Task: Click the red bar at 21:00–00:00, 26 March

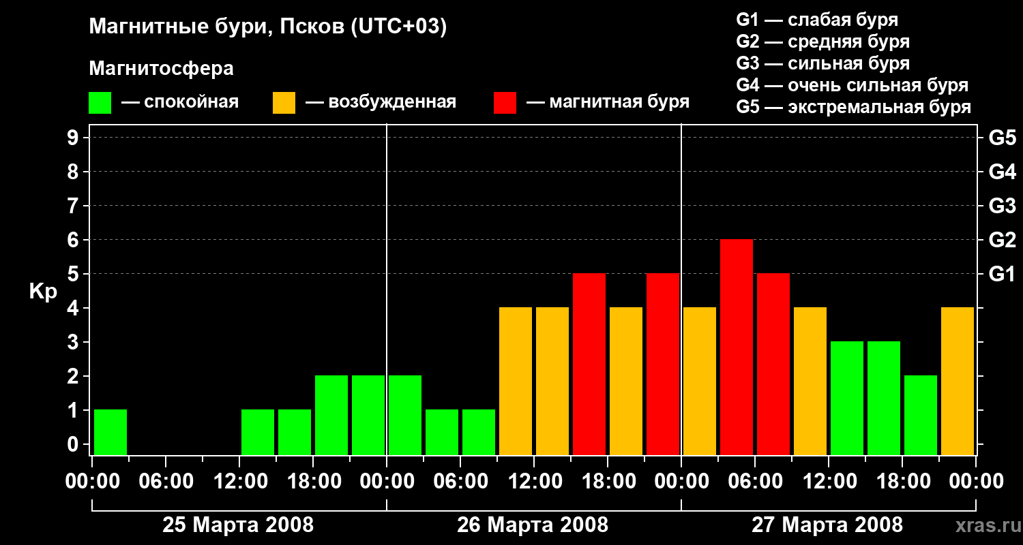Action: (663, 364)
